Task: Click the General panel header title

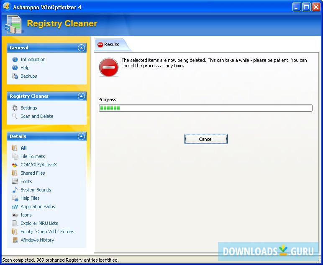Action: click(19, 48)
